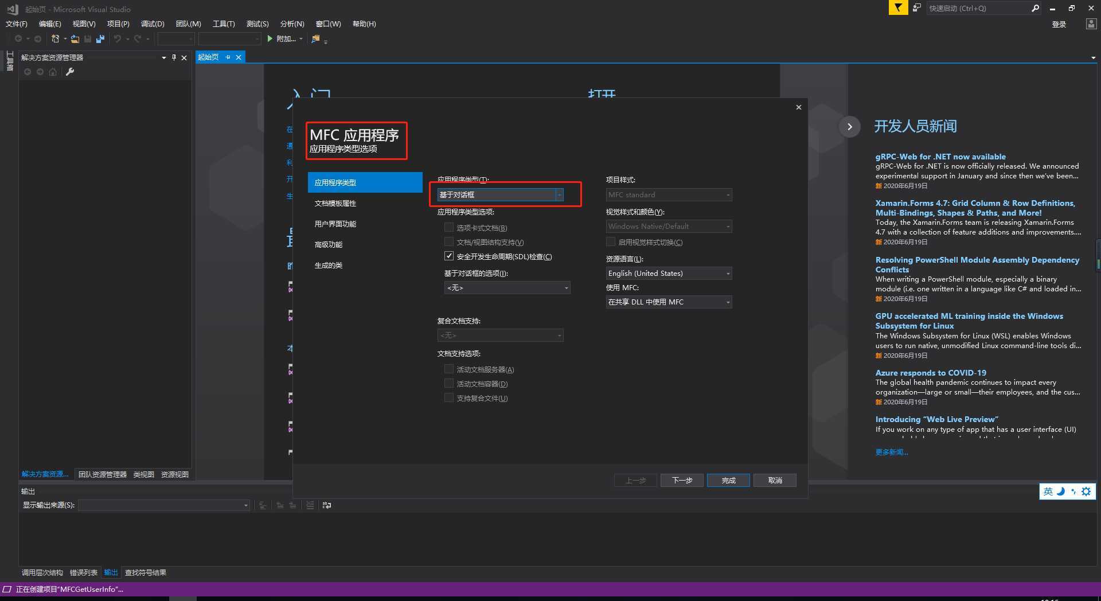
Task: Click the status bar rectangle icon
Action: point(7,589)
